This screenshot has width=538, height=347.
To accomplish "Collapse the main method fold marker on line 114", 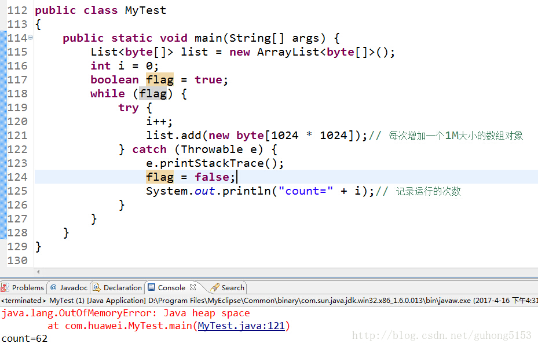I will pos(31,38).
